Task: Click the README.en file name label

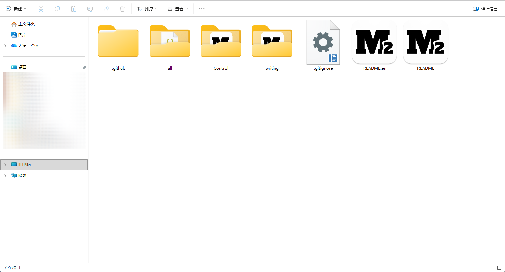Action: coord(374,68)
